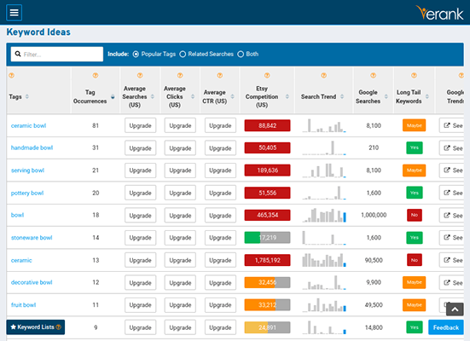Click the Keyword Ideas heading

[38, 32]
